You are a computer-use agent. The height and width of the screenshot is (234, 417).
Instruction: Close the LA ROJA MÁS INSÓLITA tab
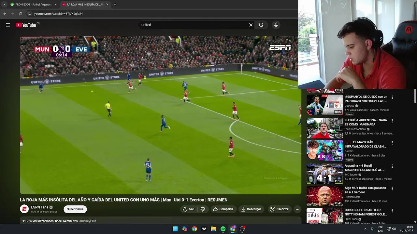pyautogui.click(x=107, y=5)
